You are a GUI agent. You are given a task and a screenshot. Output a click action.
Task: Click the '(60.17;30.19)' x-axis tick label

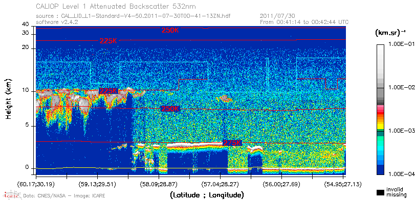coord(36,184)
